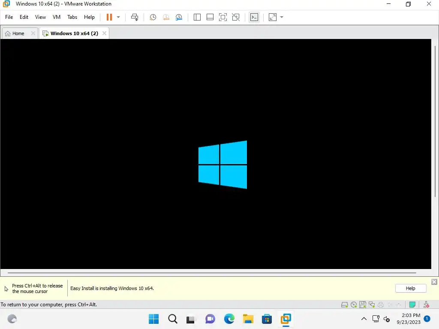Toggle the console view icon
This screenshot has width=439, height=329.
[x=254, y=17]
